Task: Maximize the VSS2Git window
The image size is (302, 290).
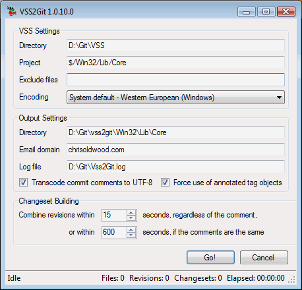Action: (x=266, y=11)
